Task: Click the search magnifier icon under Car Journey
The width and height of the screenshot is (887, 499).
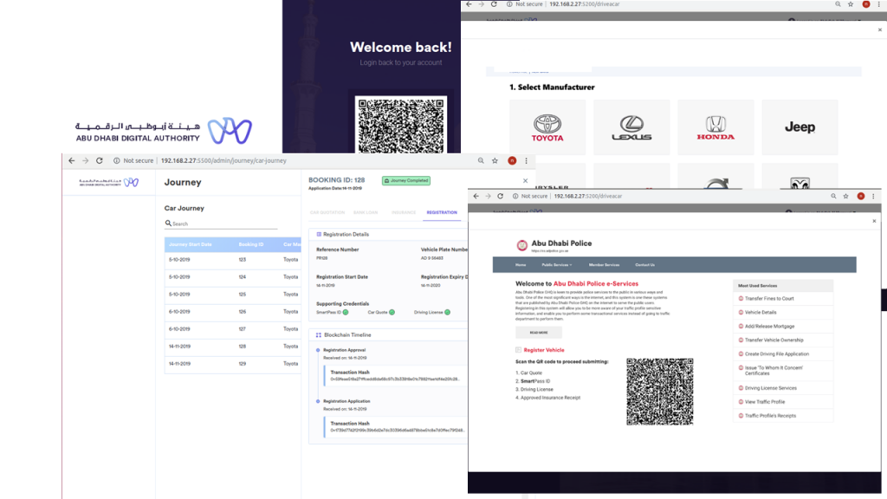Action: (168, 224)
